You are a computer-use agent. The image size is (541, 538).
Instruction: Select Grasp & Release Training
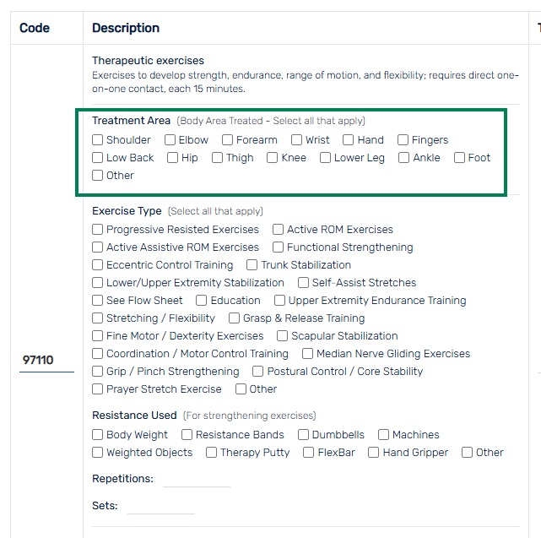(x=234, y=318)
